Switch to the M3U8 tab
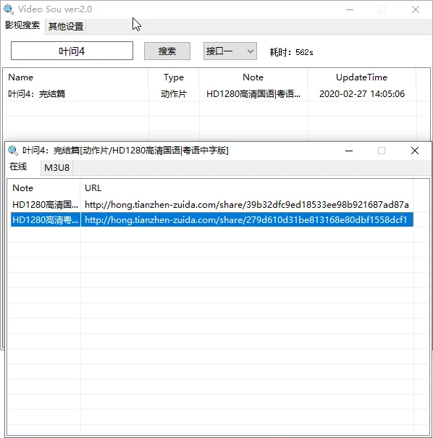The width and height of the screenshot is (433, 438). 56,168
